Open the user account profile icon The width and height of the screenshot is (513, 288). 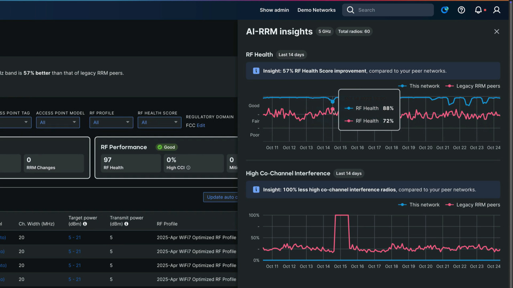pyautogui.click(x=497, y=10)
